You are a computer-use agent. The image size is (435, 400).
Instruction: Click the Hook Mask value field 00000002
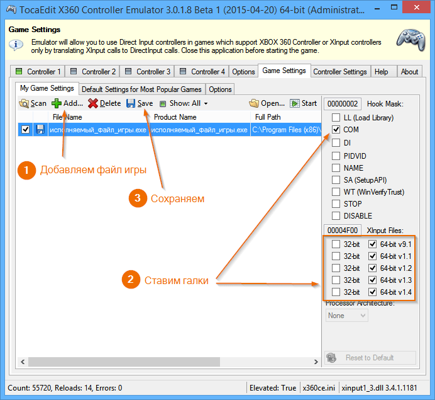tap(343, 104)
